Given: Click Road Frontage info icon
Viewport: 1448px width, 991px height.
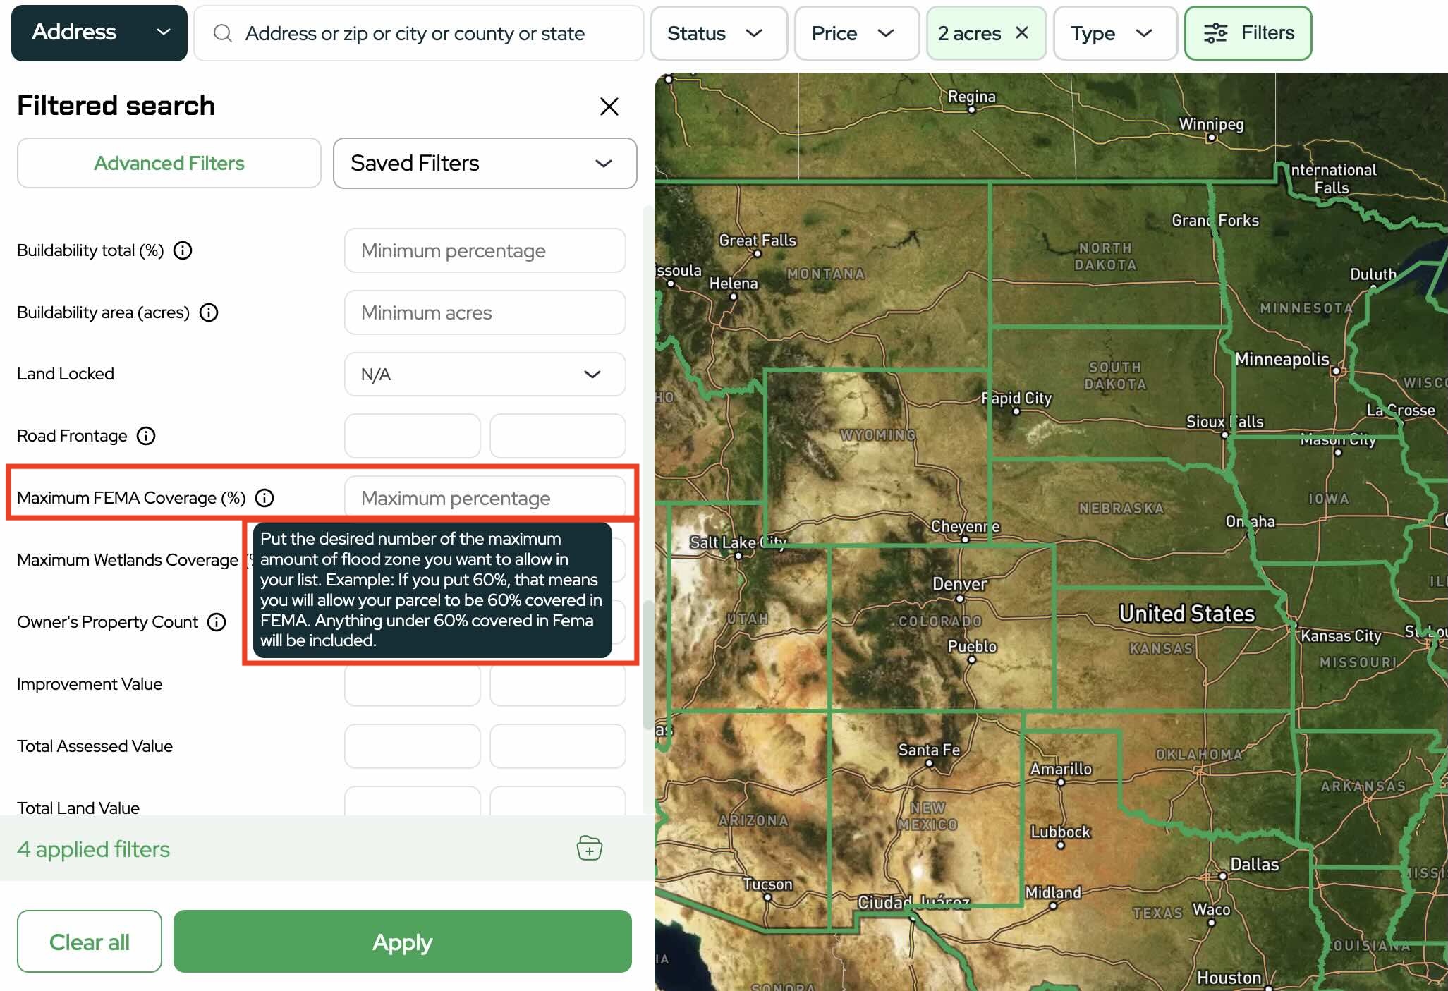Looking at the screenshot, I should (146, 436).
